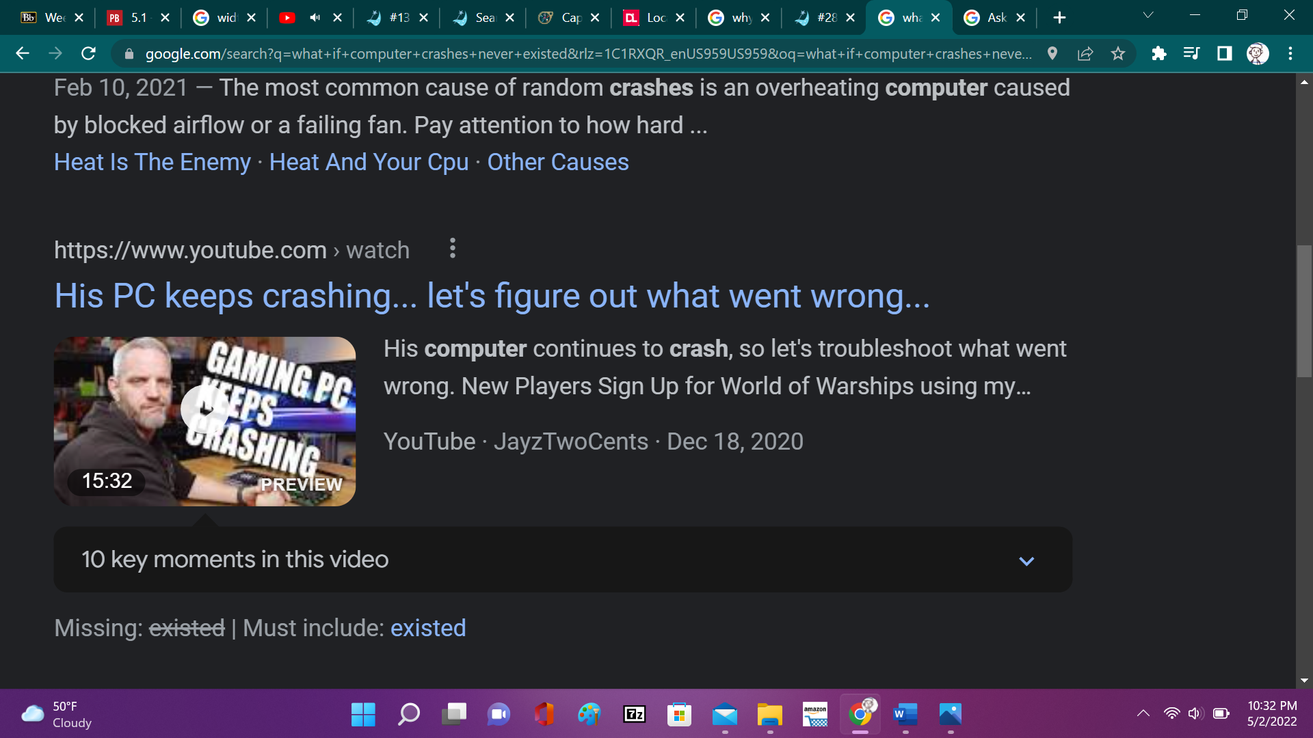Open the location permission icon in address bar
The height and width of the screenshot is (738, 1313).
coord(1052,53)
